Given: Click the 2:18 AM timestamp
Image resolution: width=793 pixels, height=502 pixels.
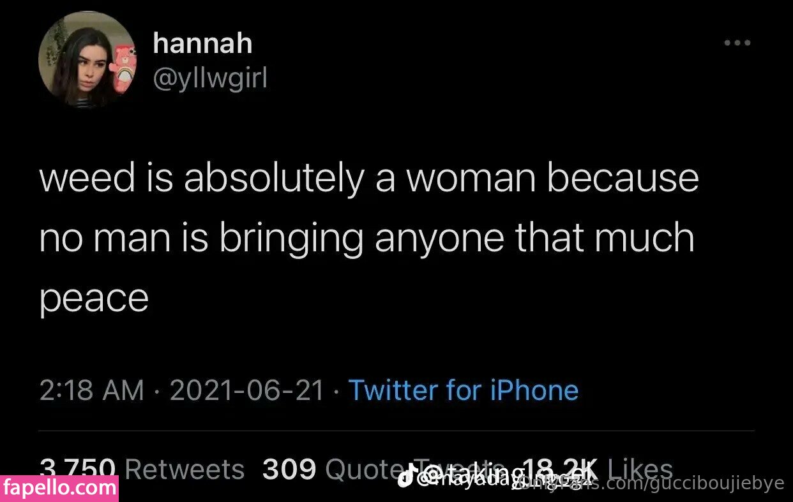Looking at the screenshot, I should [91, 390].
